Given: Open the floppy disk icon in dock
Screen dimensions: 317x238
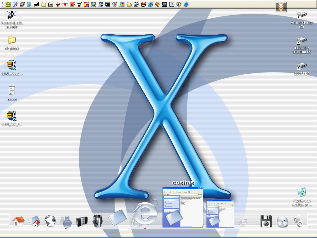Looking at the screenshot, I should point(266,221).
